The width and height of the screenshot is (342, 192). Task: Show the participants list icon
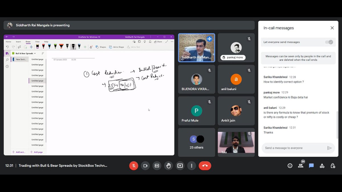pyautogui.click(x=301, y=166)
